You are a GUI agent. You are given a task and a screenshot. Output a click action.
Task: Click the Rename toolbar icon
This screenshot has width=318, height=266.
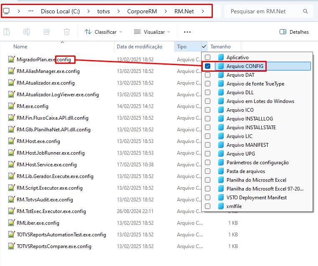coord(27,32)
